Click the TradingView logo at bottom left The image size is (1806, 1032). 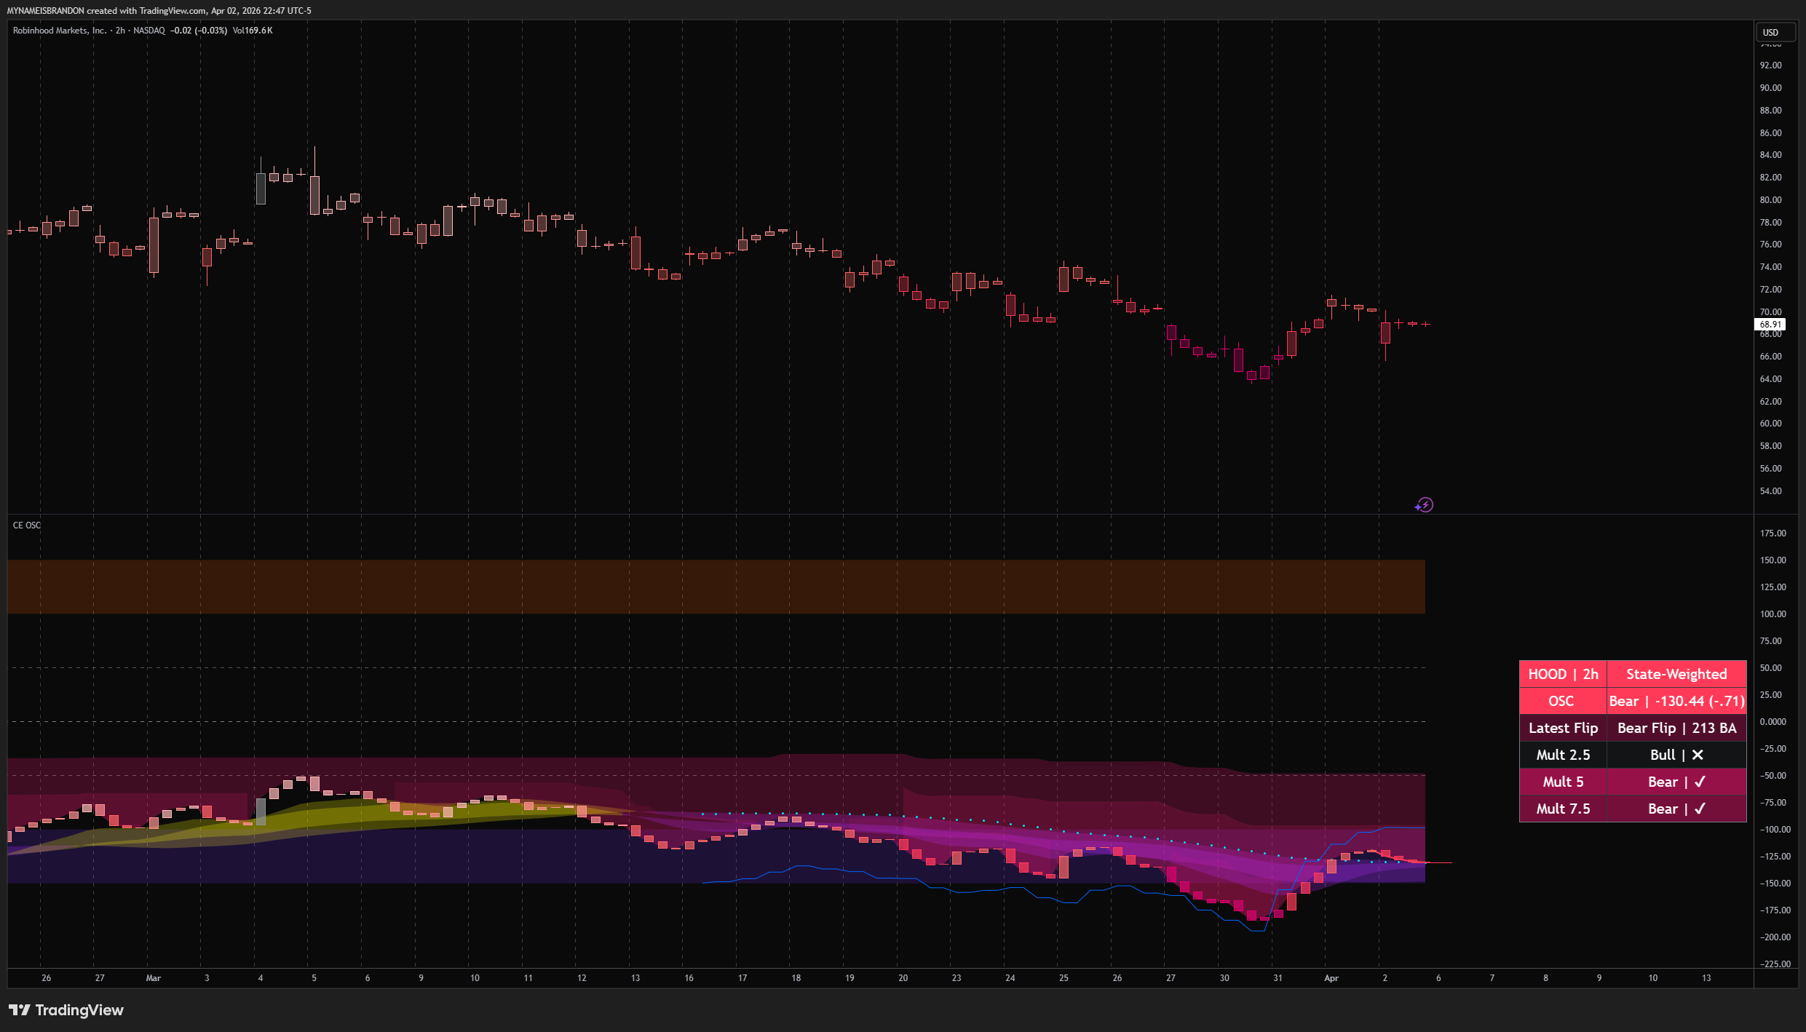coord(66,1010)
